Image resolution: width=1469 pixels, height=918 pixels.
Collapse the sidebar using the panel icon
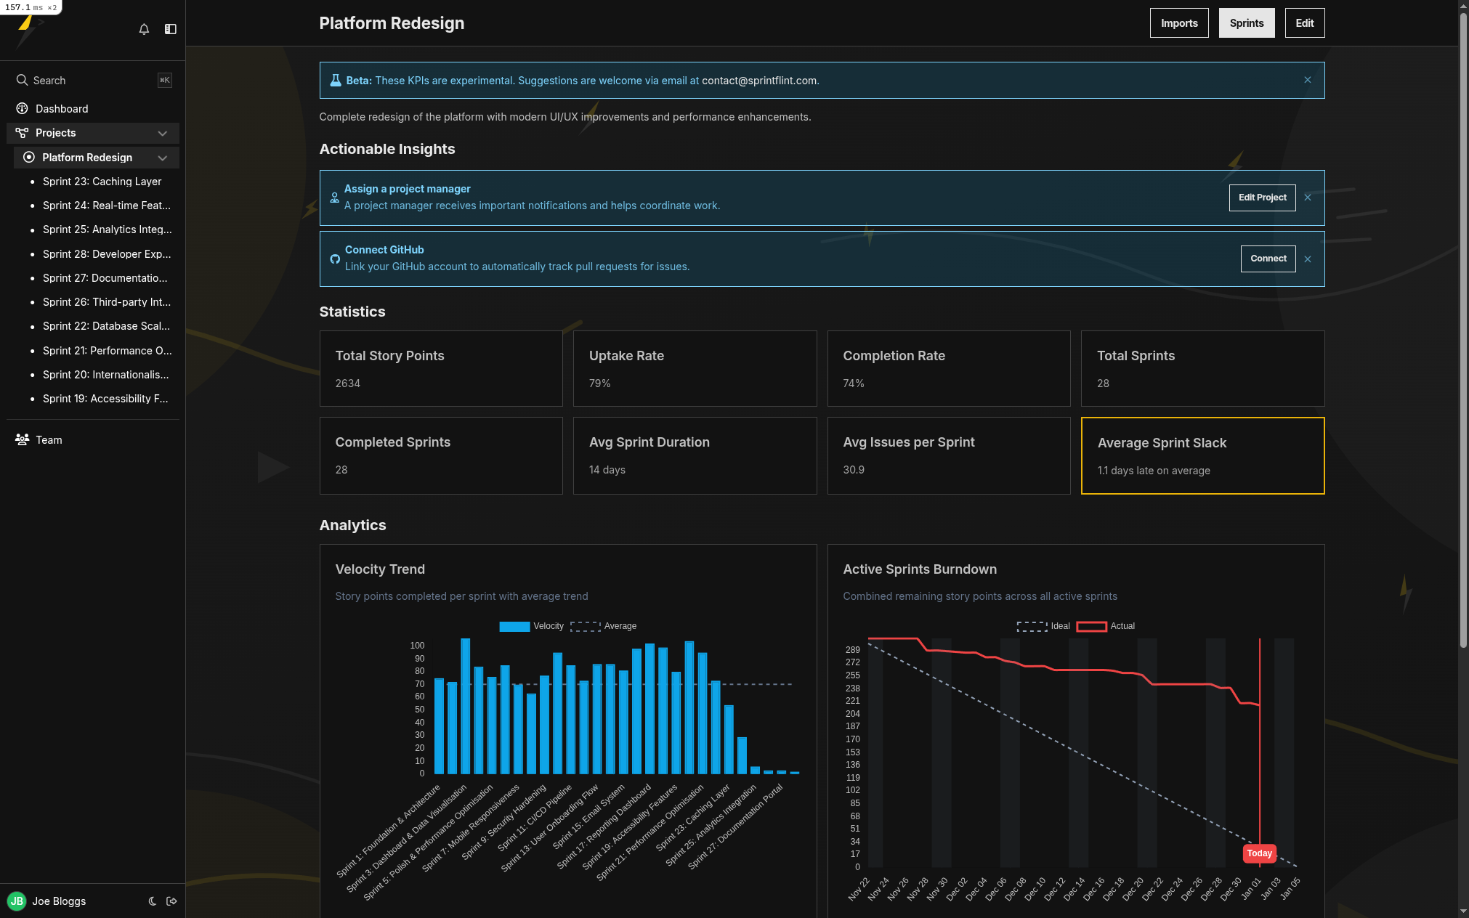[x=171, y=29]
